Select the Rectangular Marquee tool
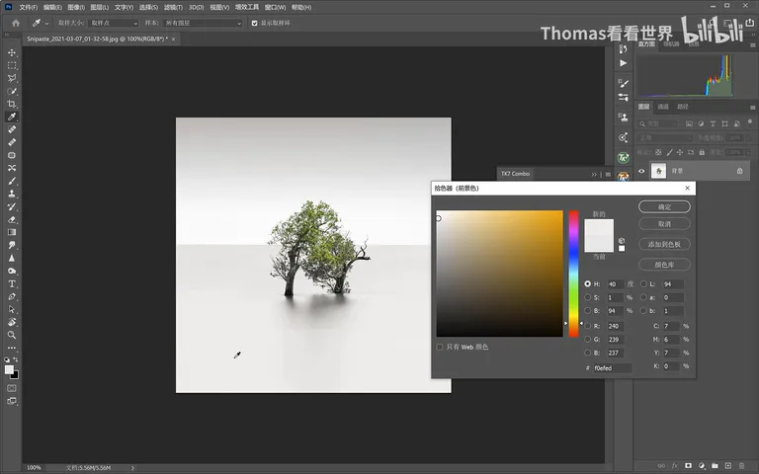Viewport: 759px width, 474px height. 12,65
